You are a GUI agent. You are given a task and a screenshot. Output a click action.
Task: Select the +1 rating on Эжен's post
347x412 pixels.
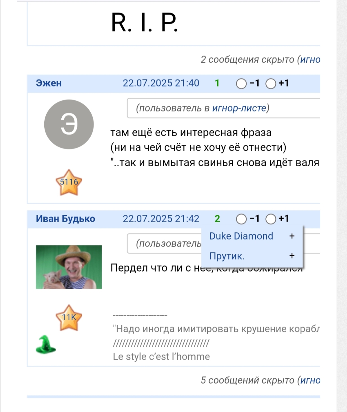click(x=271, y=84)
